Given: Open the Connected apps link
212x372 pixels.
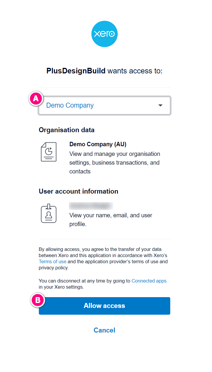Looking at the screenshot, I should point(149,281).
